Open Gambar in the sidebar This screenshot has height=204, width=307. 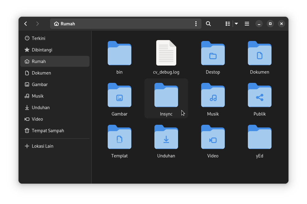[x=39, y=84]
